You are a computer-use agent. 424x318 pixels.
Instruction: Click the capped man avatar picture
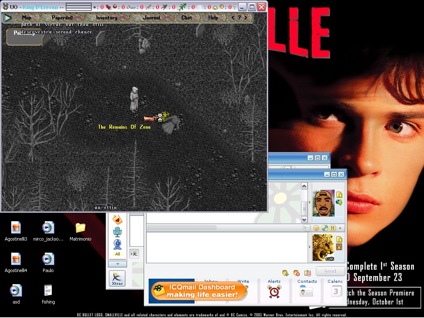tap(323, 203)
